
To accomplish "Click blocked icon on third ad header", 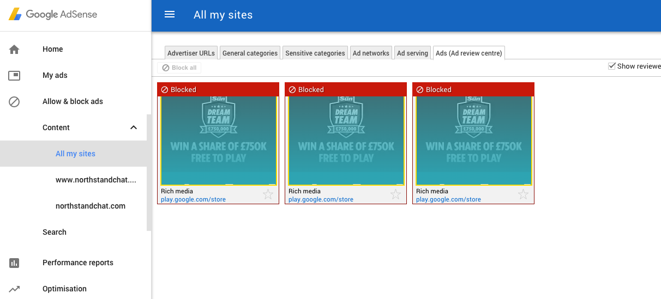I will coord(420,89).
